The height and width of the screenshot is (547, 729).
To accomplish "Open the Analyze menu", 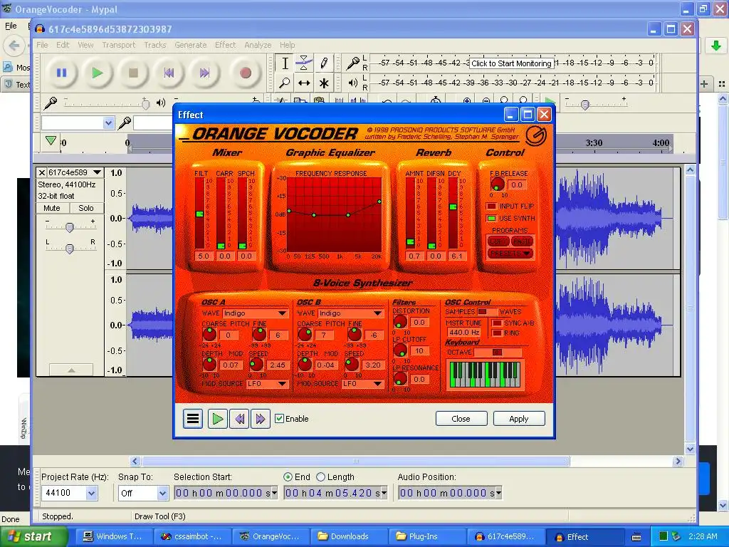I will 258,45.
